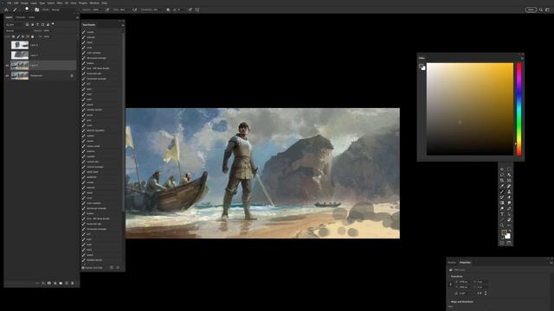The width and height of the screenshot is (554, 311).
Task: Click the foreground color swatch in toolbox
Action: (504, 233)
